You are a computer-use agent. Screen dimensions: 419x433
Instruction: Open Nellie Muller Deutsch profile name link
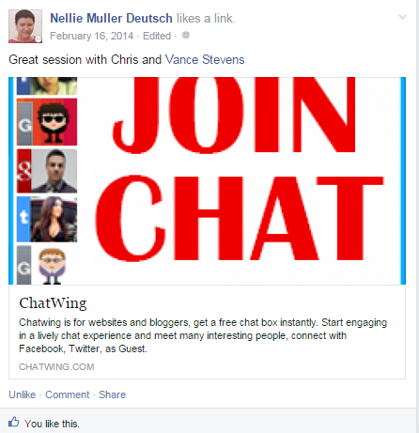(x=111, y=19)
